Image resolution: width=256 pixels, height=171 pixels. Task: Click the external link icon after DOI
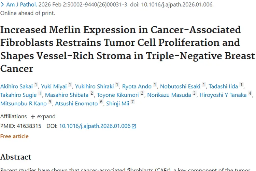coord(134,126)
